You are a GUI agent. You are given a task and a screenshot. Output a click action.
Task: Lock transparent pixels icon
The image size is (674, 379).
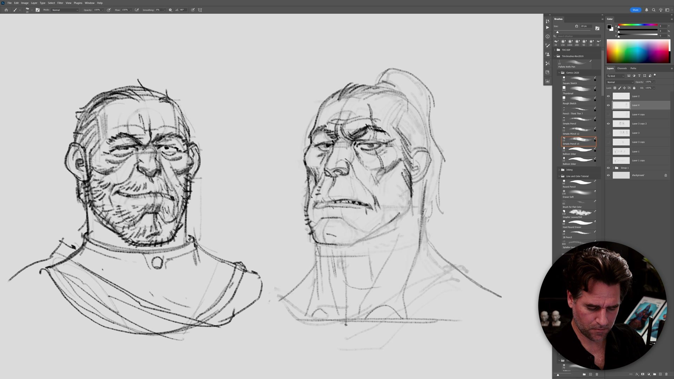pyautogui.click(x=615, y=88)
